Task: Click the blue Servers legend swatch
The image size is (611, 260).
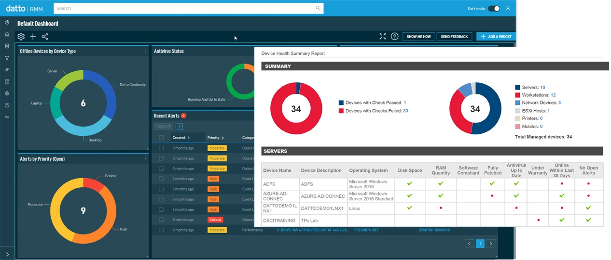Action: coord(517,88)
